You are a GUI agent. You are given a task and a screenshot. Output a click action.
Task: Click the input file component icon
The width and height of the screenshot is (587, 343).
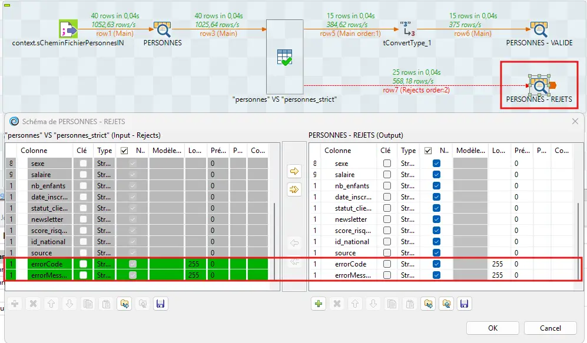click(69, 29)
